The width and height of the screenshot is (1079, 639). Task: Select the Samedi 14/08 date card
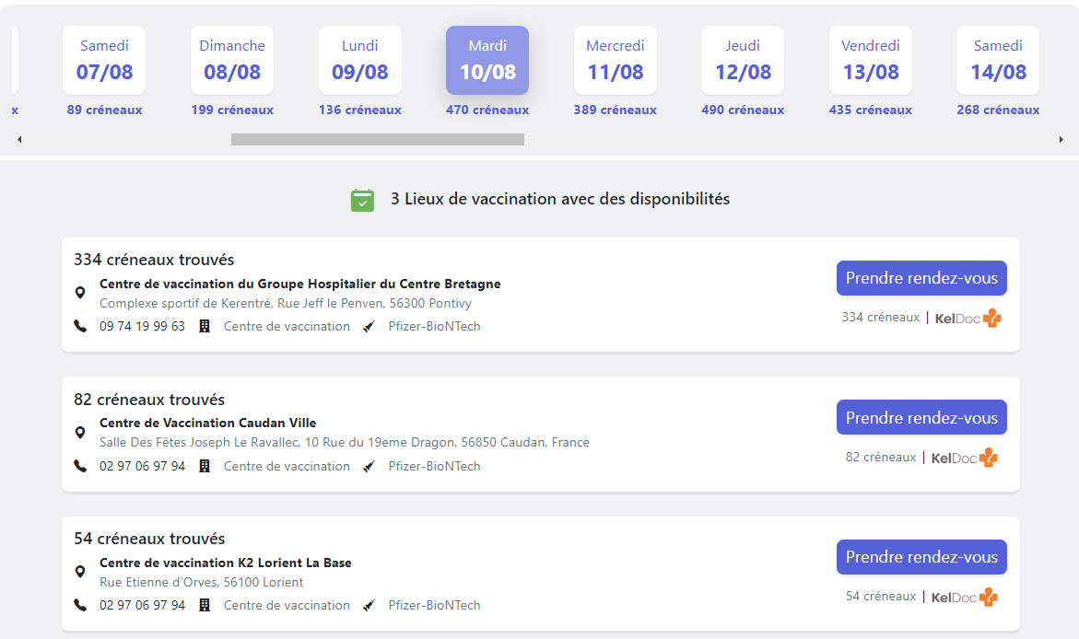(x=998, y=61)
